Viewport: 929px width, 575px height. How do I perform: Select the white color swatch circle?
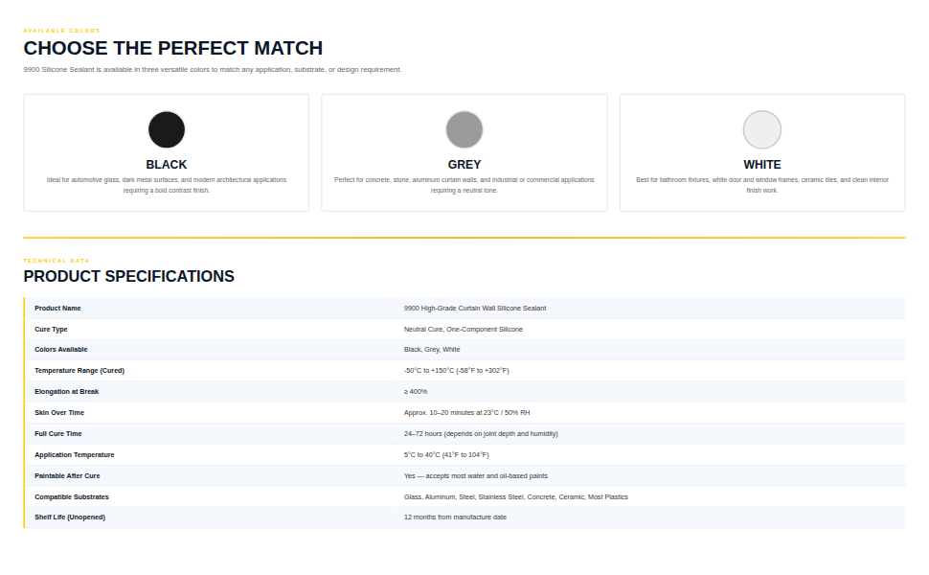pos(762,129)
